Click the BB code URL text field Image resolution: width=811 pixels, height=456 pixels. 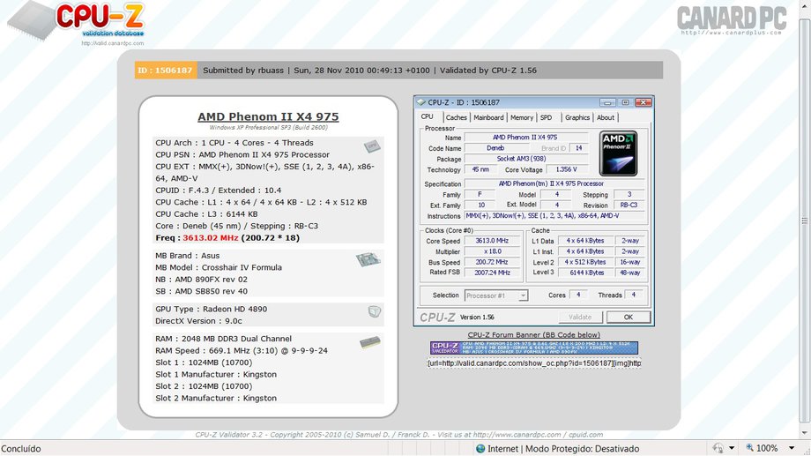point(533,363)
